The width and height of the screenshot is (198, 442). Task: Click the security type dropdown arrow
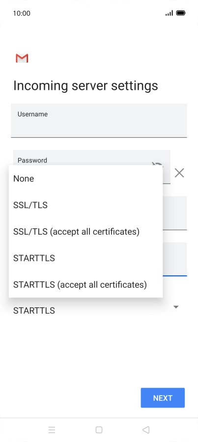176,307
